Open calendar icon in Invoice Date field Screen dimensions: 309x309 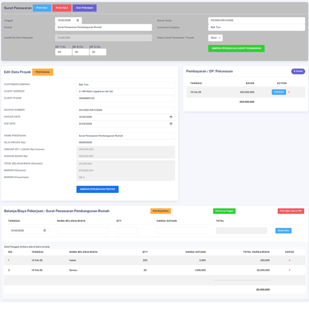(x=171, y=117)
